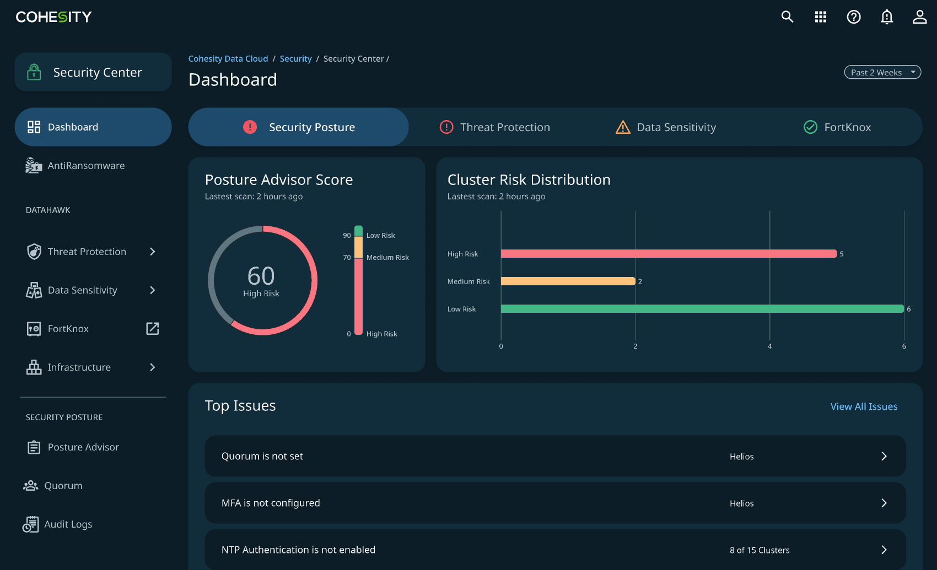Switch to the Threat Protection tab
Screen dimensions: 937x570
pyautogui.click(x=495, y=127)
